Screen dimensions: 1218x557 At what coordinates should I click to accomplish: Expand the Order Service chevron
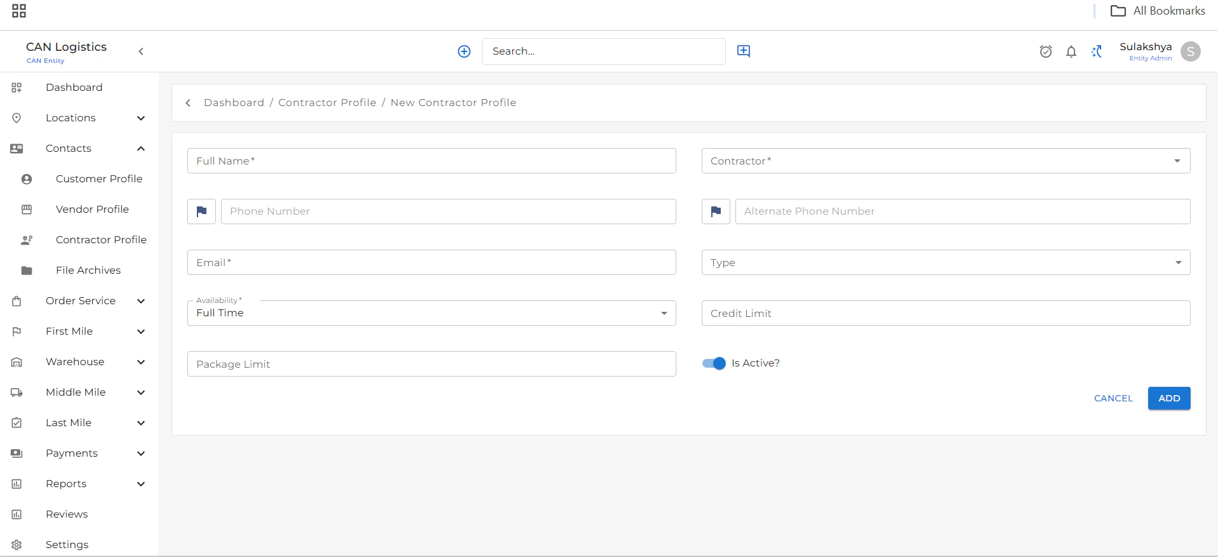click(x=141, y=301)
